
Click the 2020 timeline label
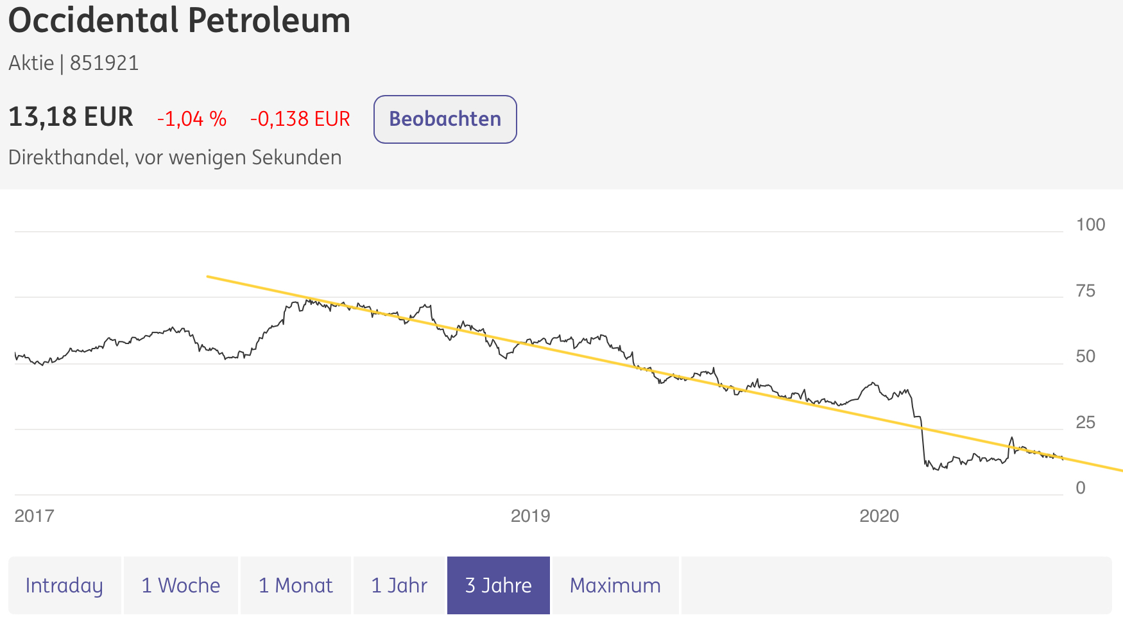coord(879,515)
